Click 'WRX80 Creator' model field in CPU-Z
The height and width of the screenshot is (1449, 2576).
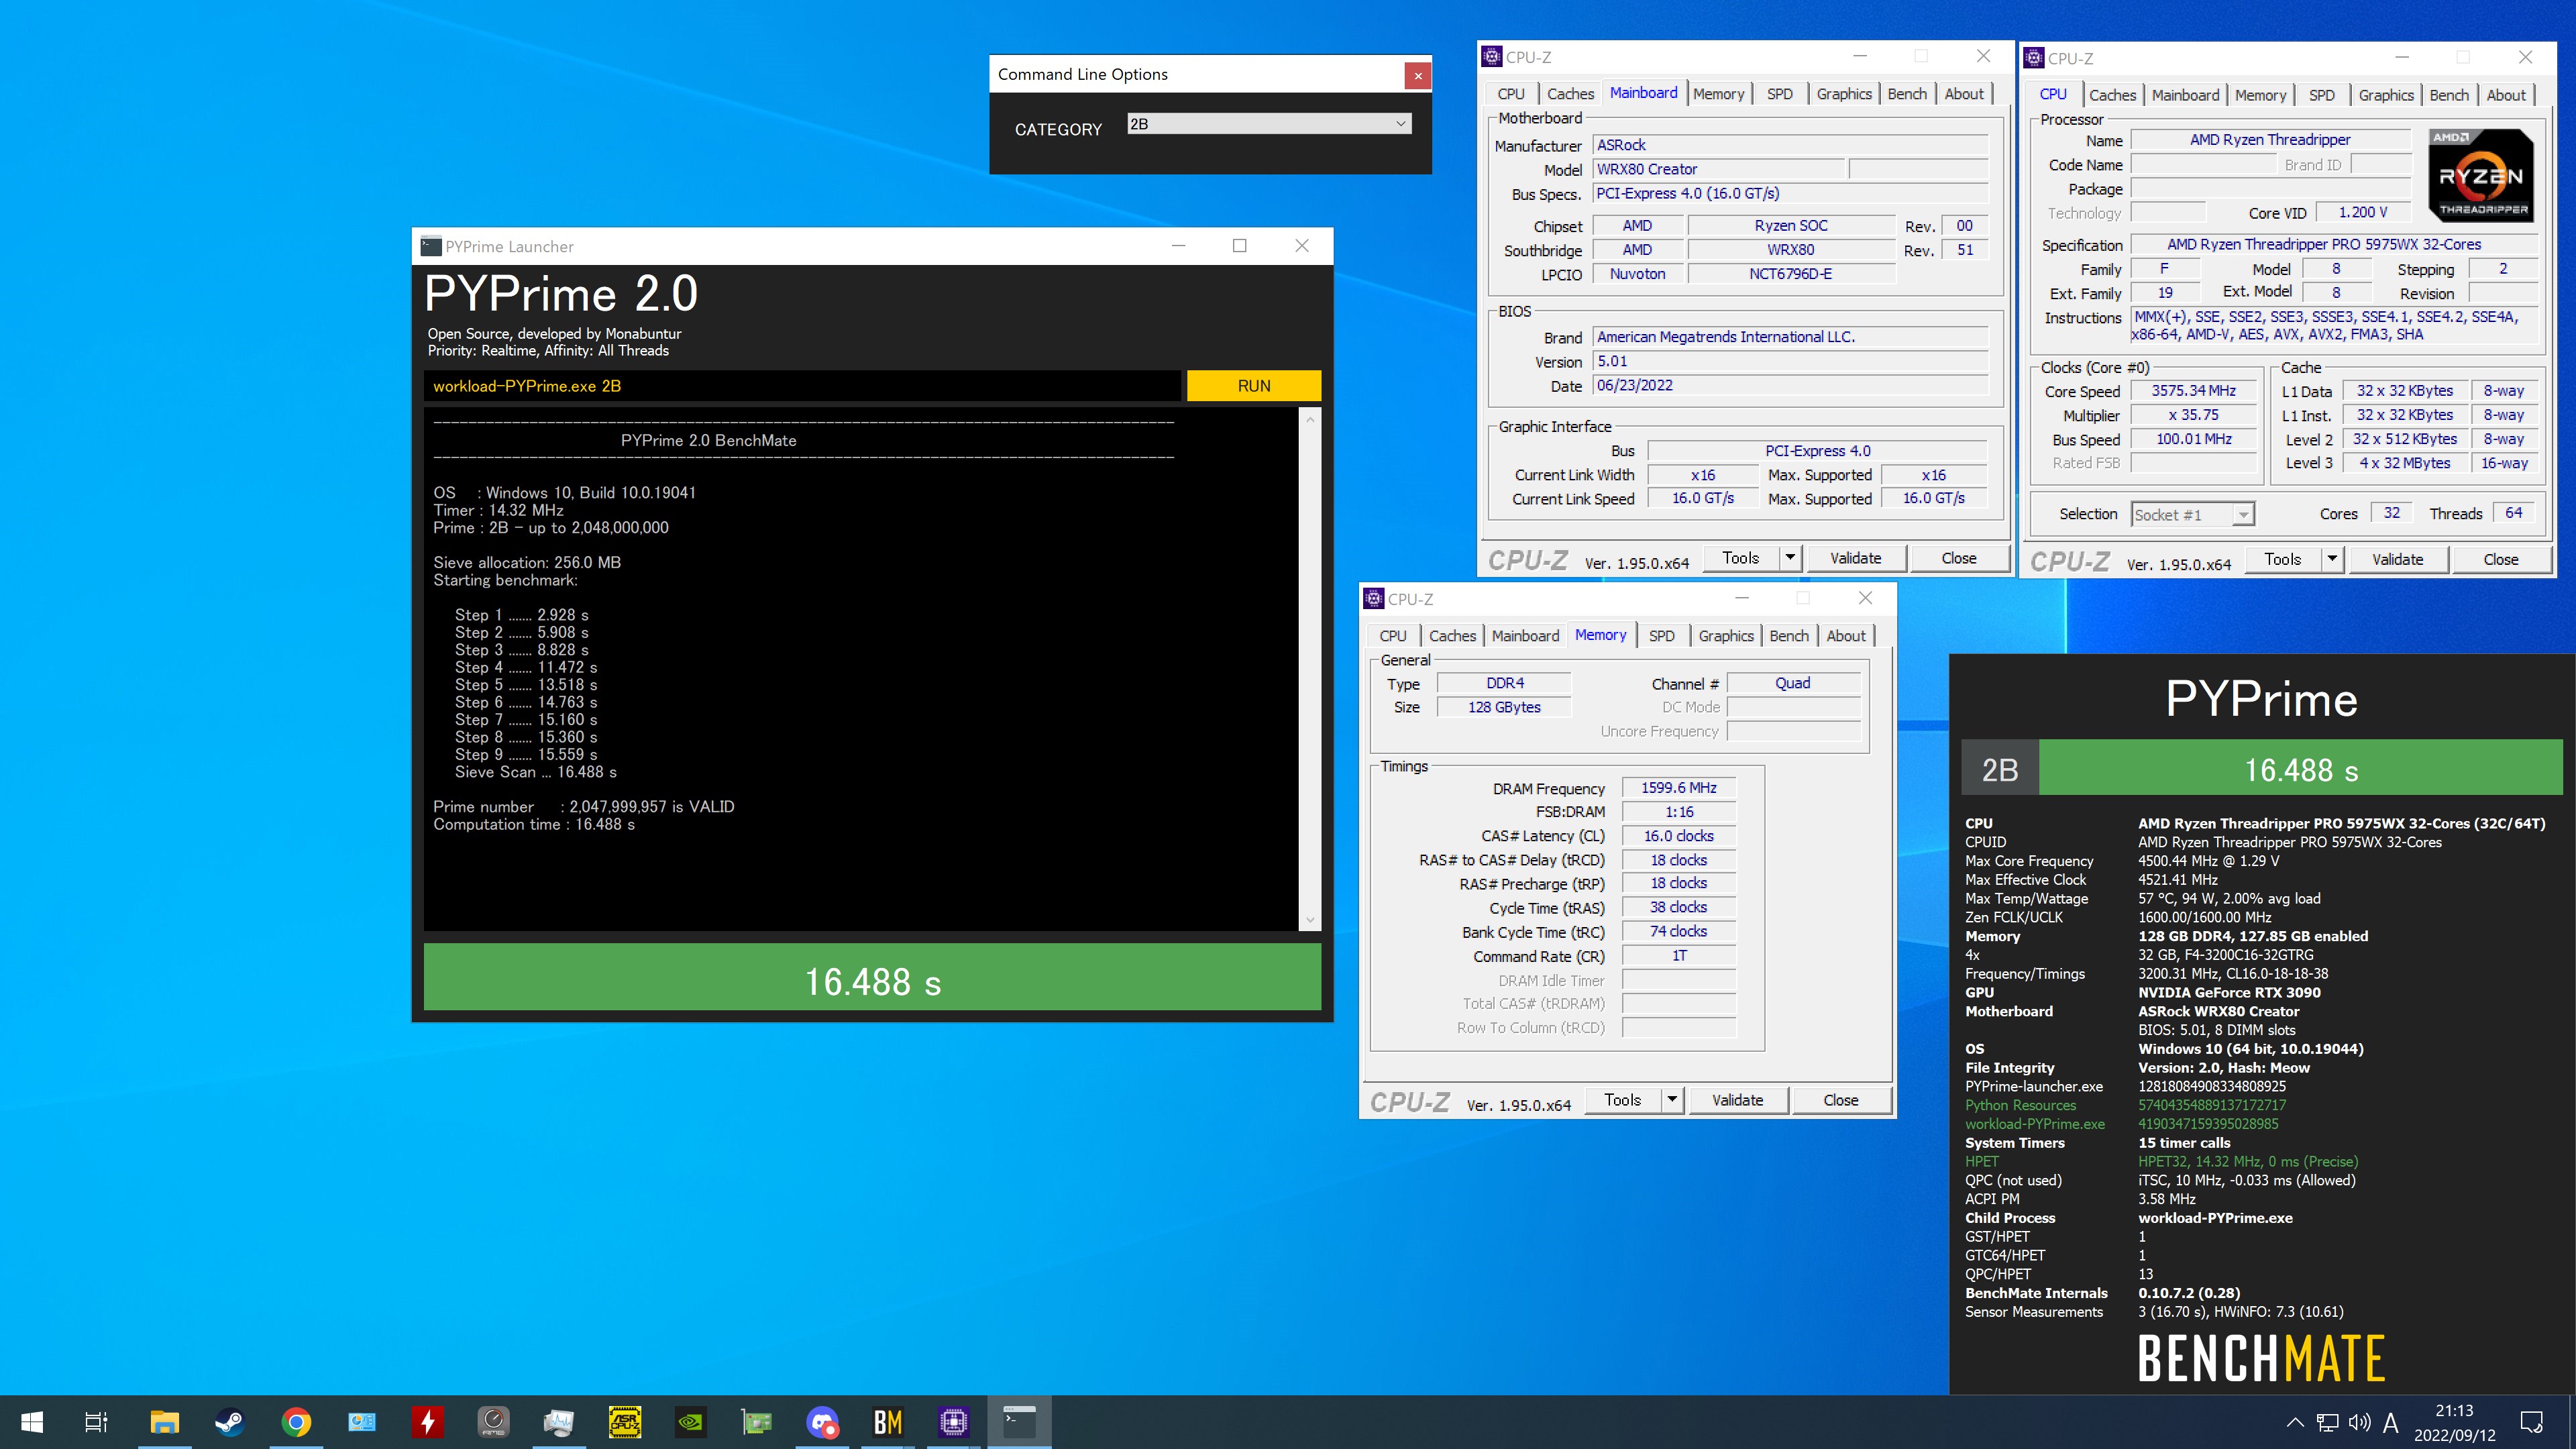tap(1718, 169)
